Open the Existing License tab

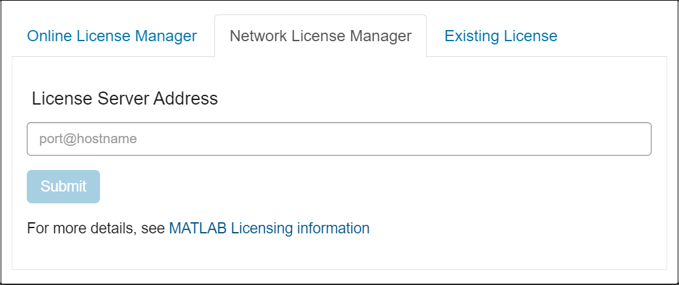pos(501,36)
